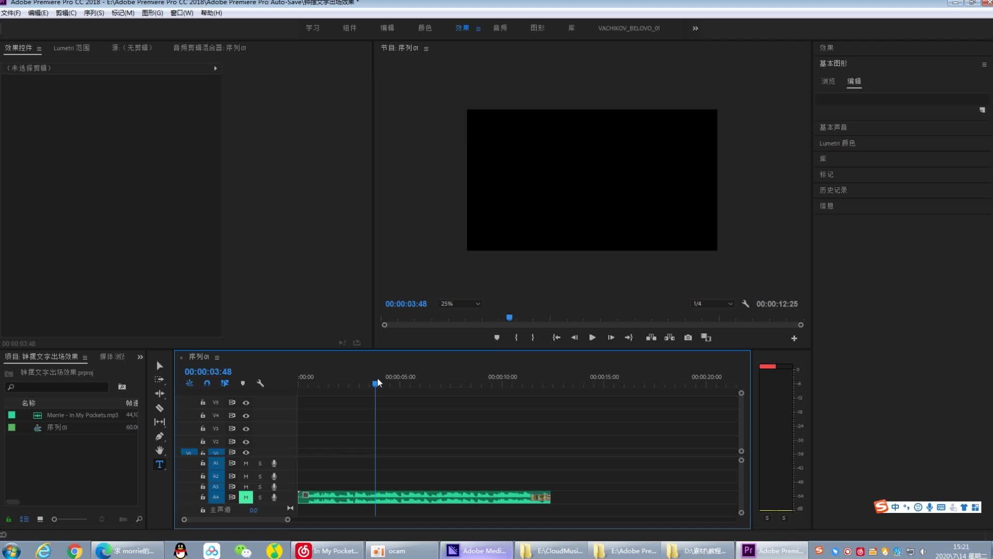Select the Type tool in toolbar
The width and height of the screenshot is (993, 559).
[x=160, y=465]
